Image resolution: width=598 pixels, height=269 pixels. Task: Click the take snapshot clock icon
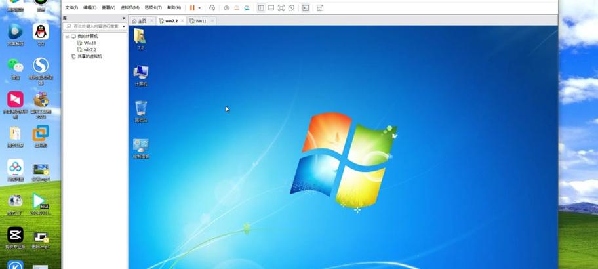tap(226, 8)
